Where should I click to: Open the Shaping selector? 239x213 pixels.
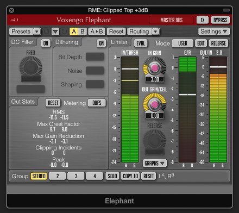(95, 84)
